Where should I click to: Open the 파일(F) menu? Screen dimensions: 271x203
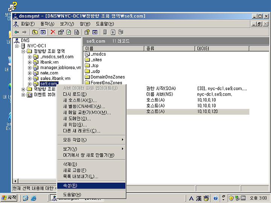point(28,24)
